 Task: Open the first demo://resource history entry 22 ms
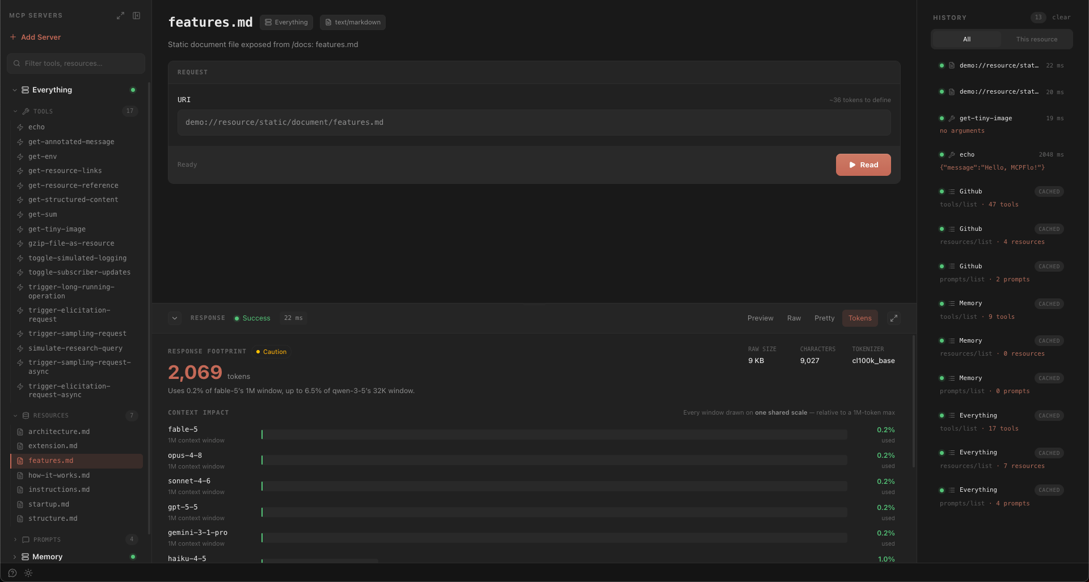[x=1002, y=66]
